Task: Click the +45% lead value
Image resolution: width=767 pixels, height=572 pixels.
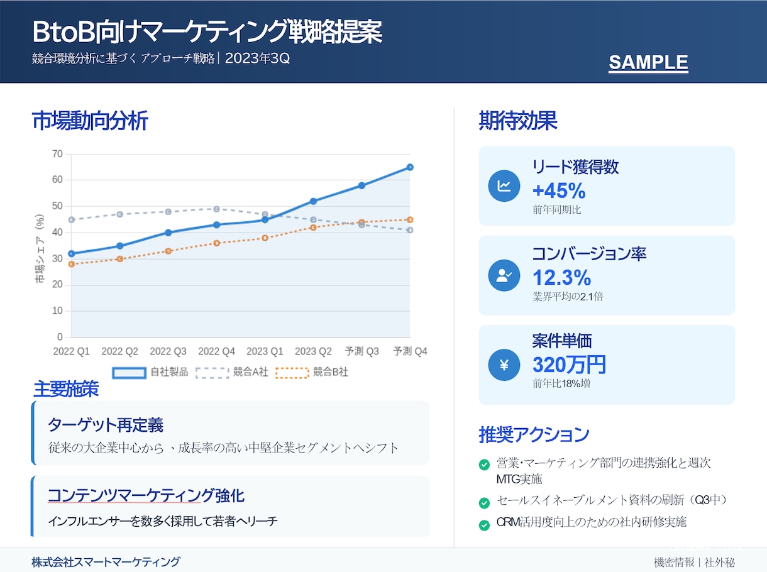Action: click(x=559, y=190)
